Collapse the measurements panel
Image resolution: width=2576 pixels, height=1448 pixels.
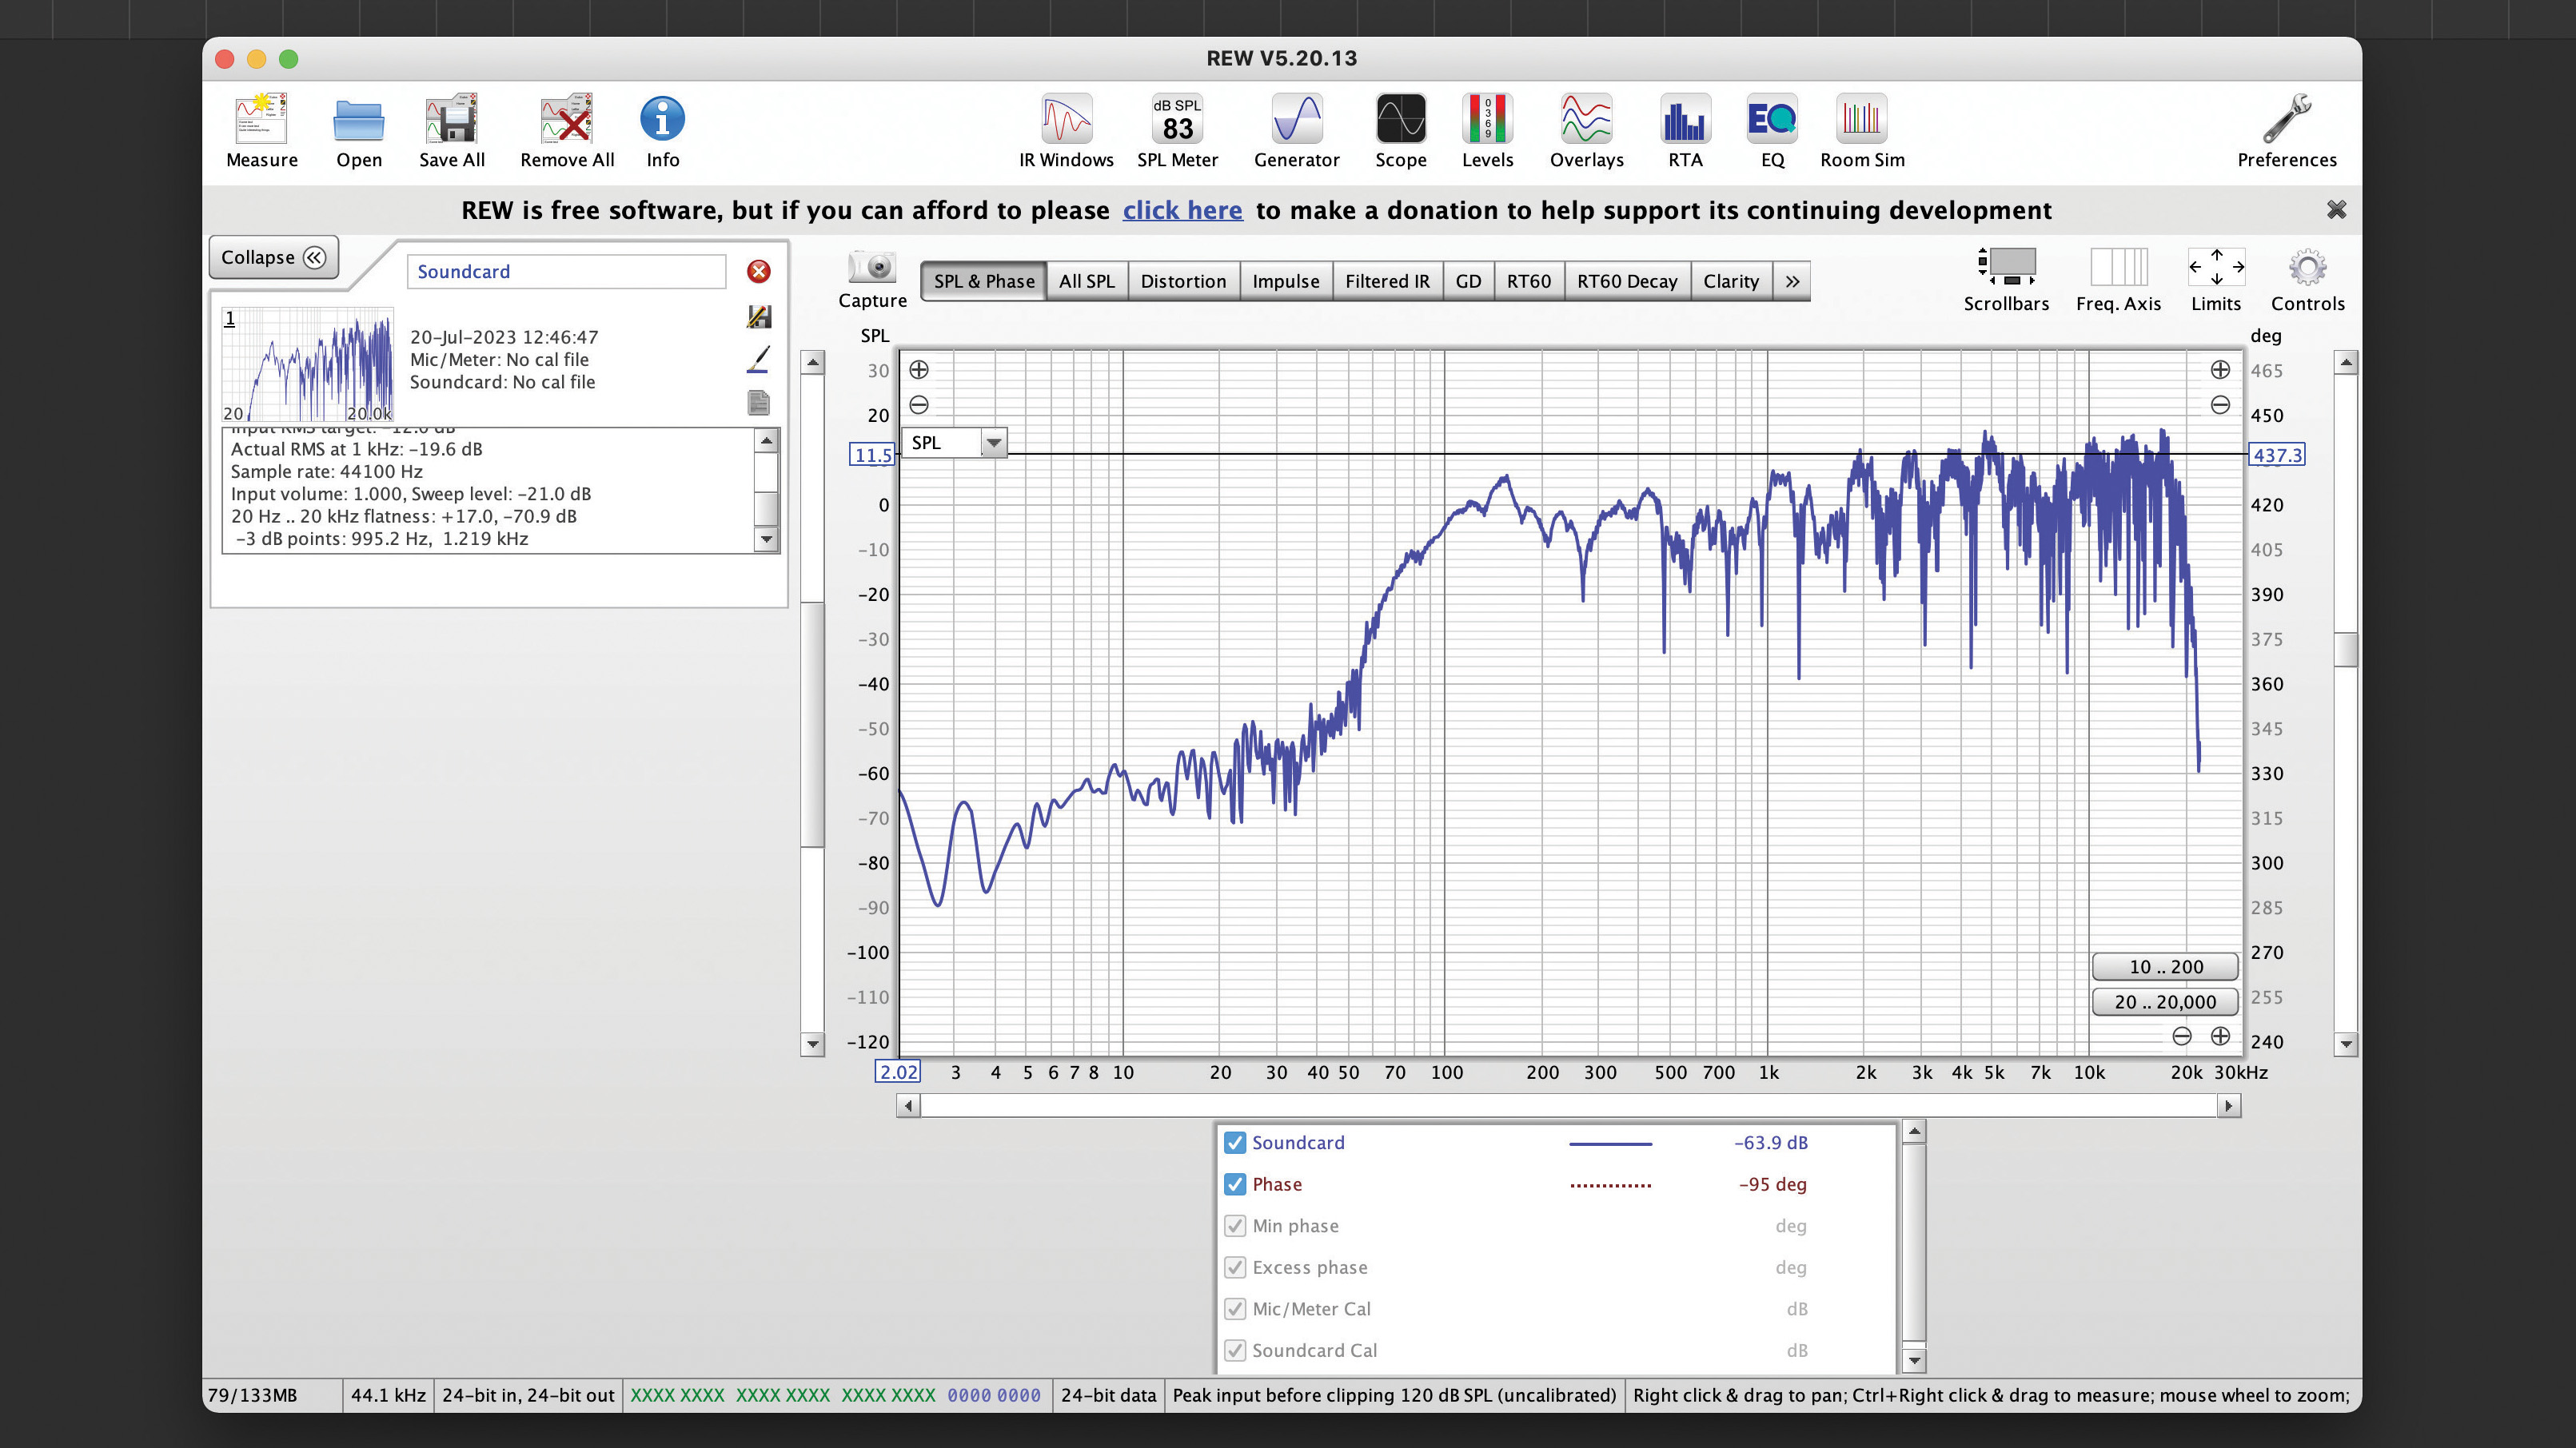point(273,258)
